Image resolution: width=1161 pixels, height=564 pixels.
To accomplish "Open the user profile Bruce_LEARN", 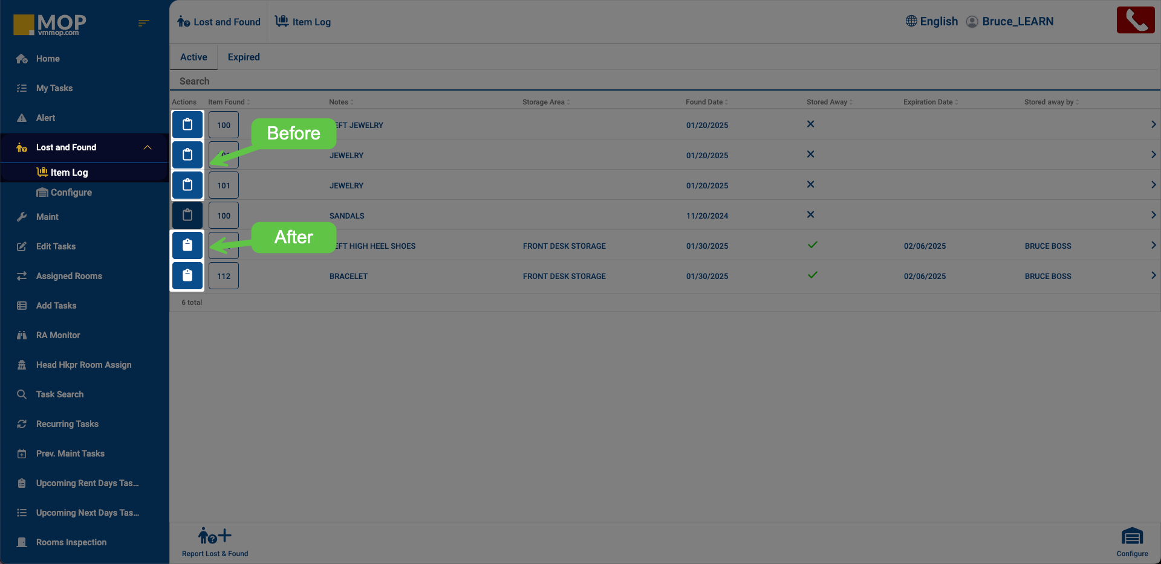I will click(x=1018, y=22).
